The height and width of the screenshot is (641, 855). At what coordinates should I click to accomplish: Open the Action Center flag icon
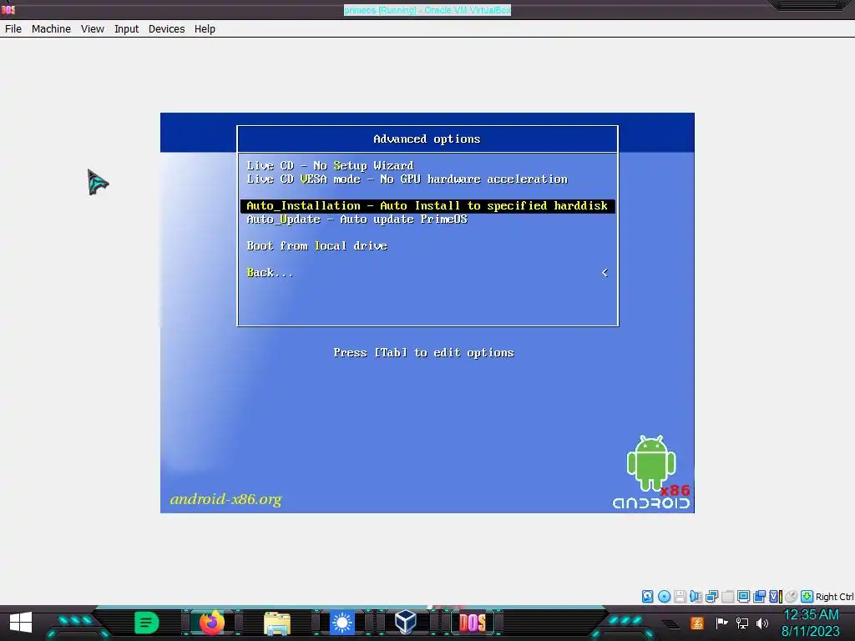(x=721, y=623)
